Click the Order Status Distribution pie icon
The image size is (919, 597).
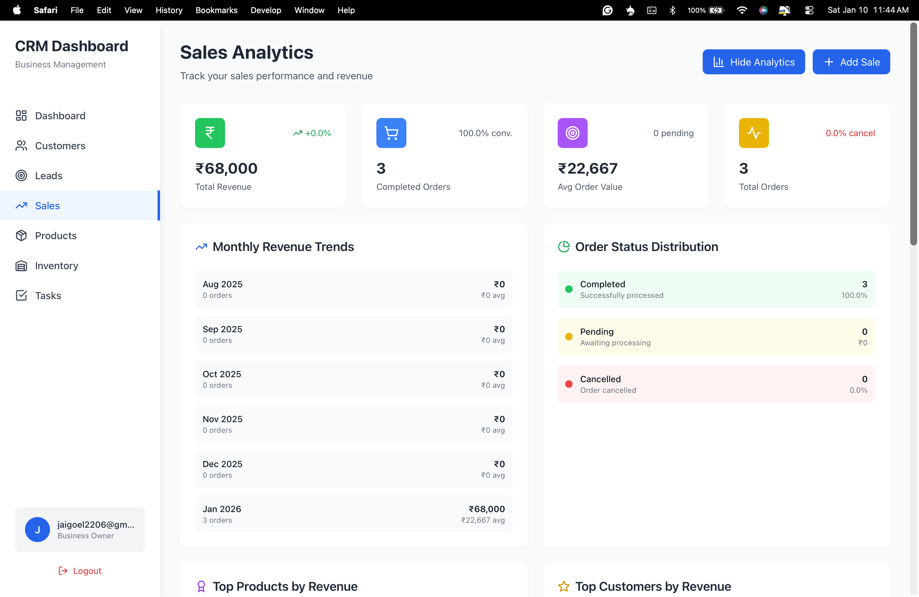564,246
